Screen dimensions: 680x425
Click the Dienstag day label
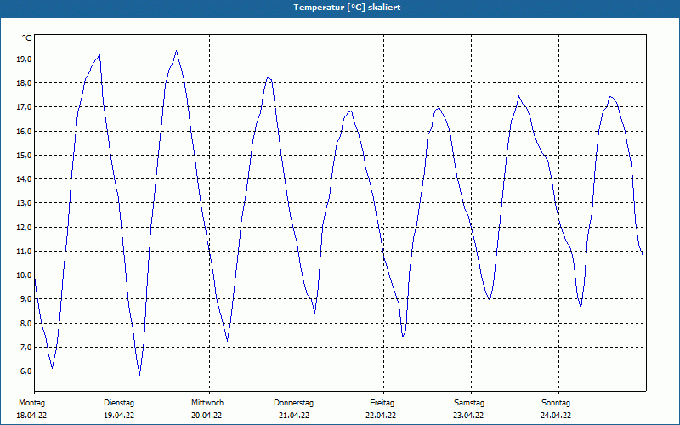[119, 403]
